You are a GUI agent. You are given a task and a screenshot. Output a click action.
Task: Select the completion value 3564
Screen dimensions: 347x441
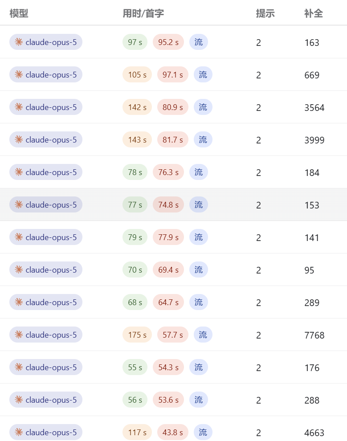pos(314,107)
